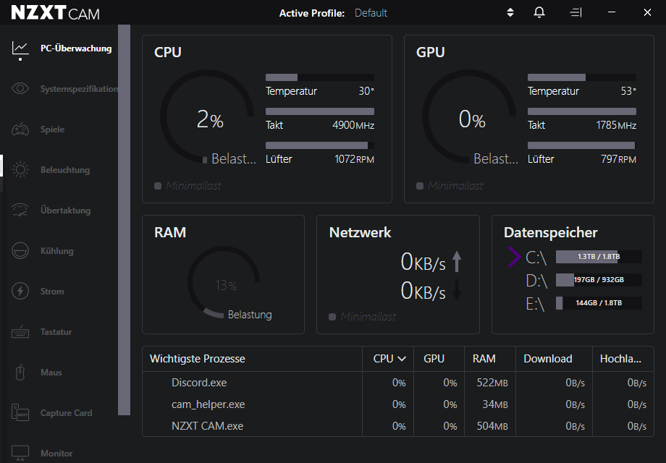Select the Capture Card icon
This screenshot has width=666, height=463.
point(20,412)
